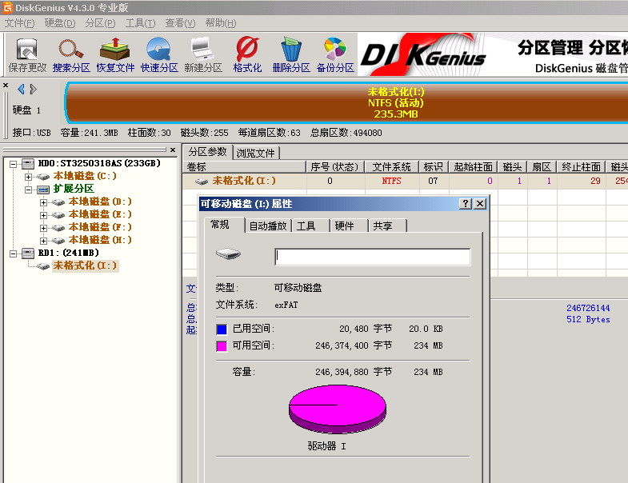Screen dimensions: 628x483
Task: Click the Save Changes (保存更改) toolbar icon
Action: point(27,55)
